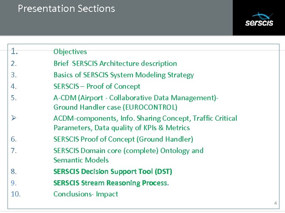Select the 'Objectives' list item

point(70,52)
